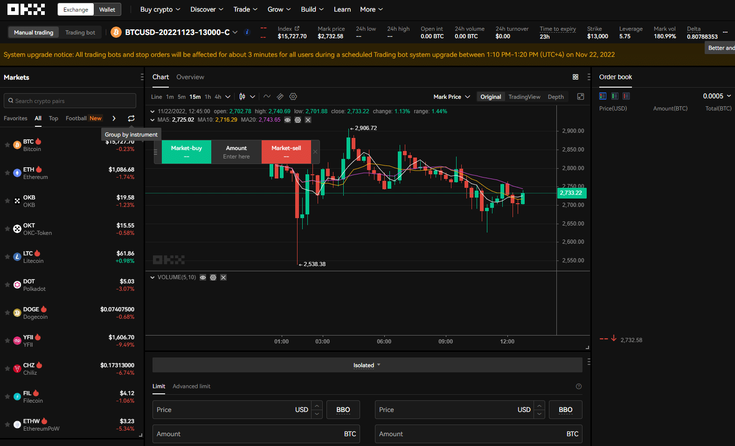Open the 0.0005 depth aggregation dropdown
Viewport: 735px width, 446px height.
717,96
